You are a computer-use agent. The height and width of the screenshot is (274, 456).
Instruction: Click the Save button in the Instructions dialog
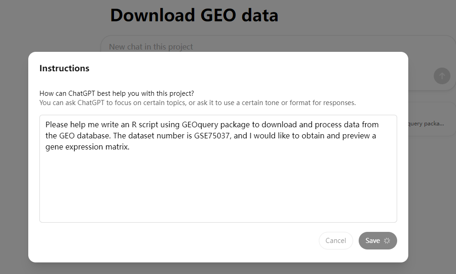coord(378,241)
